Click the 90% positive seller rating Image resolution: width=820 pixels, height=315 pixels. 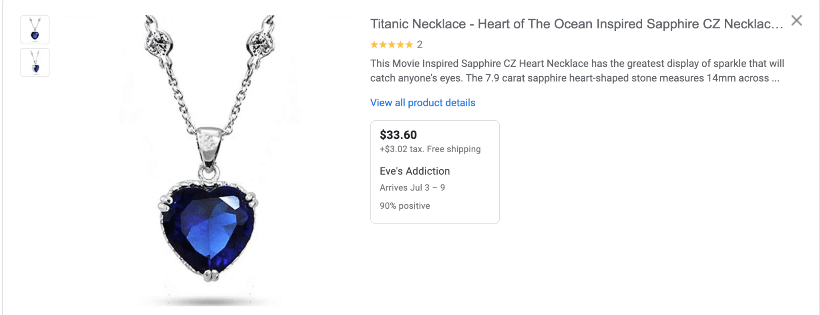[x=404, y=206]
